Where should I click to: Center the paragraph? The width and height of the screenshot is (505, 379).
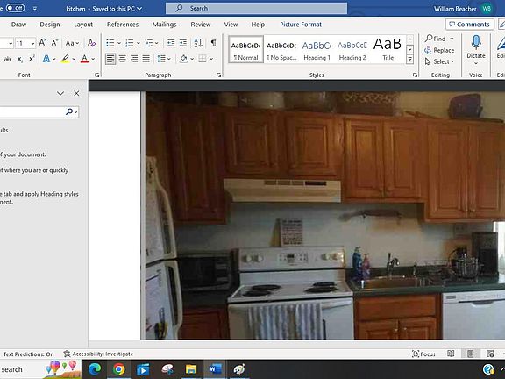click(x=123, y=59)
